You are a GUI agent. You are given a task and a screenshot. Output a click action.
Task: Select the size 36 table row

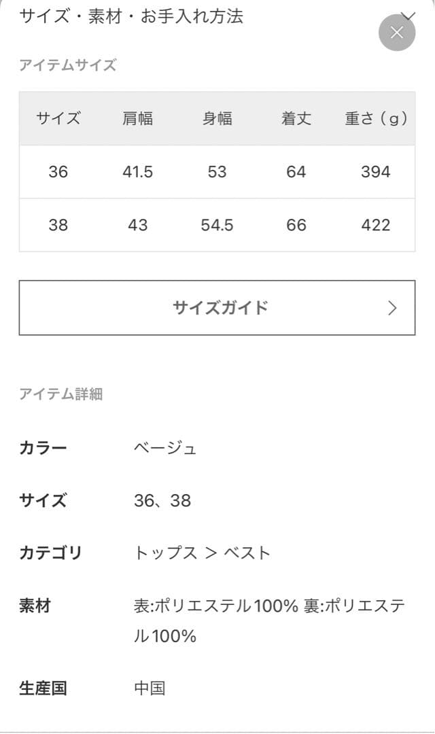click(217, 172)
